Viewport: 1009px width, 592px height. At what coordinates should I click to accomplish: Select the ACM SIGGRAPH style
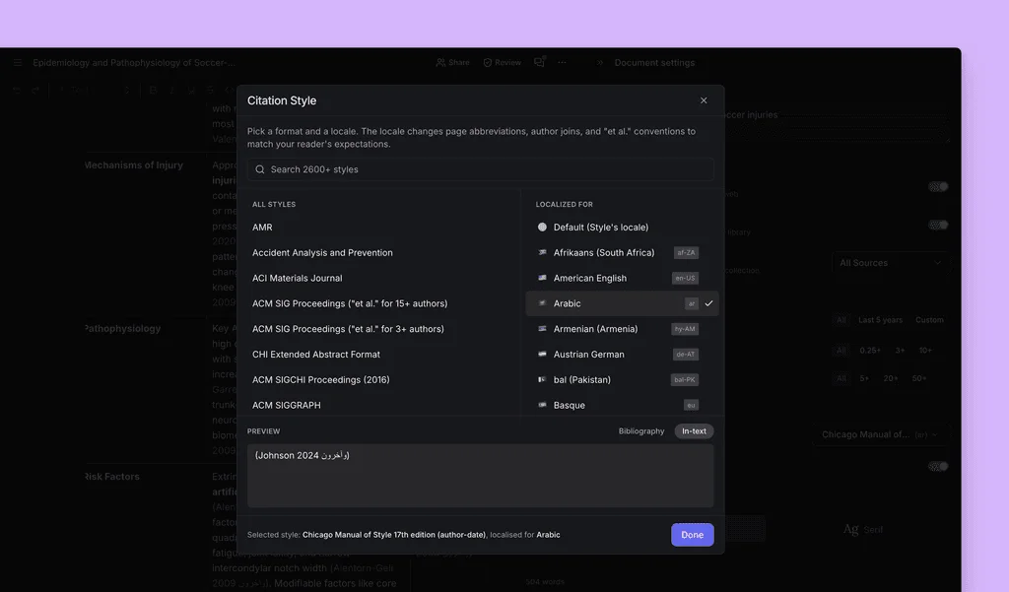[x=287, y=405]
